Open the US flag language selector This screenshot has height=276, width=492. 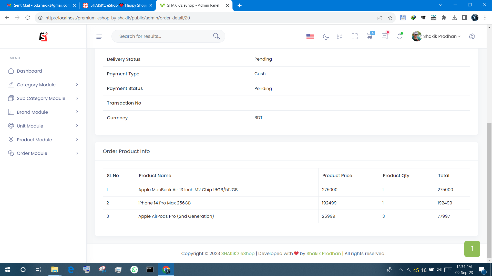click(x=310, y=36)
